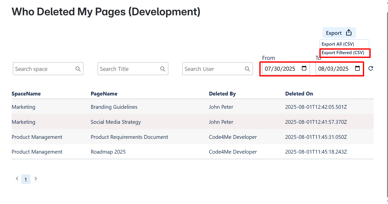Click the To date value 08/03/2025
The width and height of the screenshot is (388, 204).
(x=333, y=69)
